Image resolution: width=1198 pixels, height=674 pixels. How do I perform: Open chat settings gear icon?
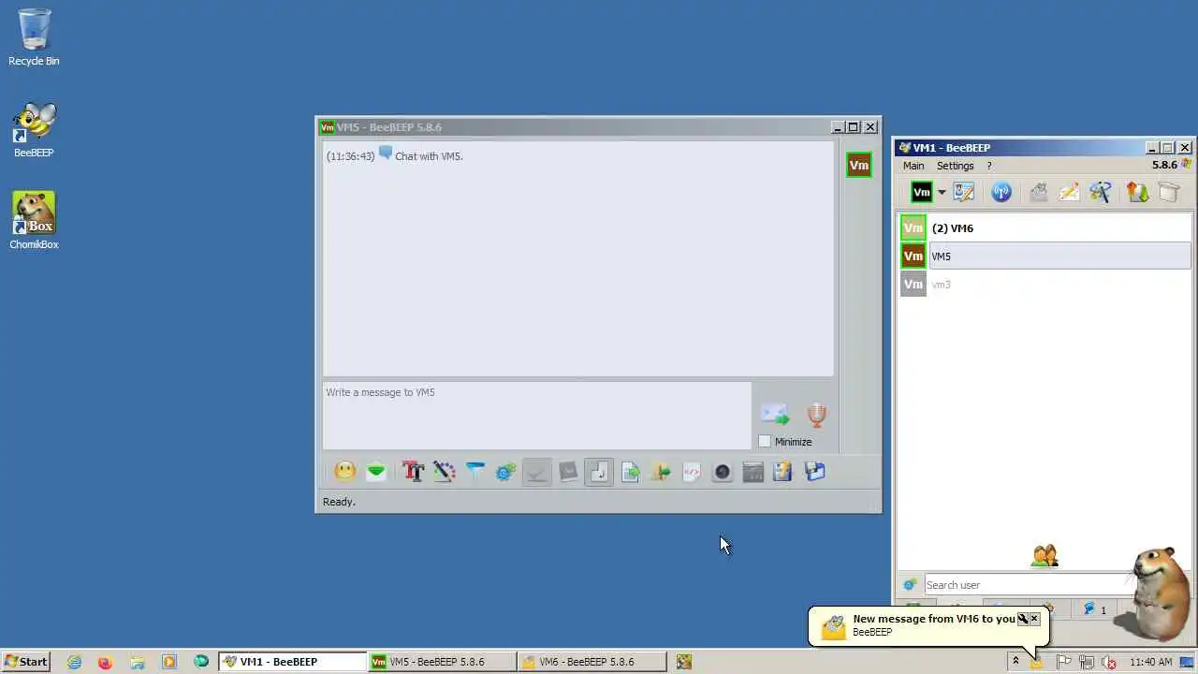[x=505, y=472]
